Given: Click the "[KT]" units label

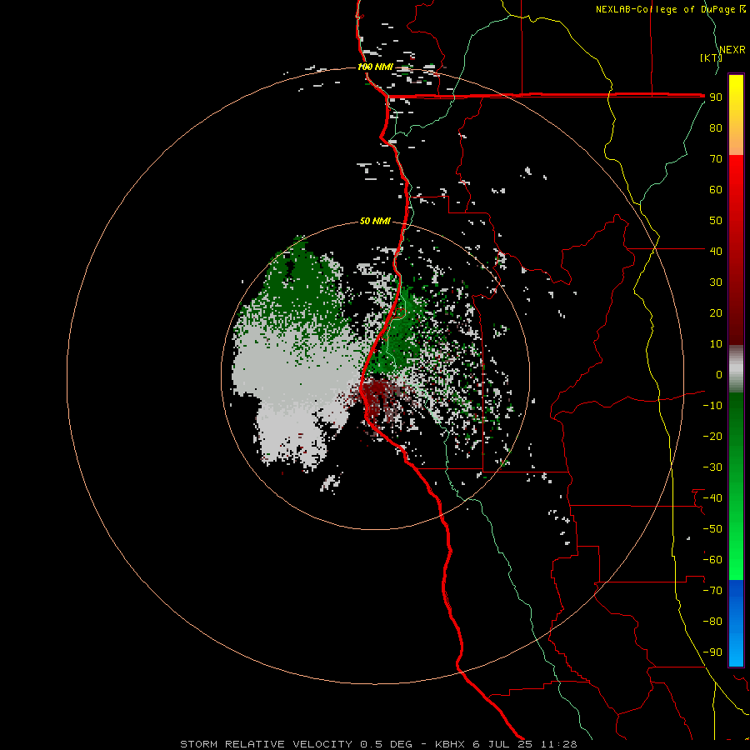Looking at the screenshot, I should click(711, 57).
